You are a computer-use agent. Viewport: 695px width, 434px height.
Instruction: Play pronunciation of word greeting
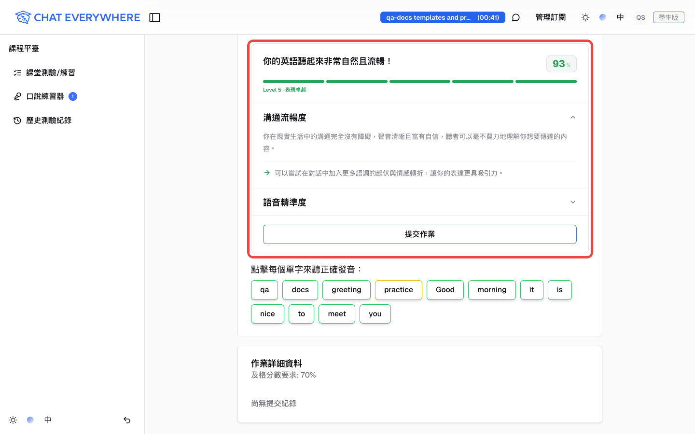point(347,290)
